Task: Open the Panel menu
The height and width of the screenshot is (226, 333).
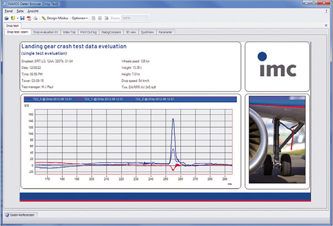Action: (x=8, y=11)
